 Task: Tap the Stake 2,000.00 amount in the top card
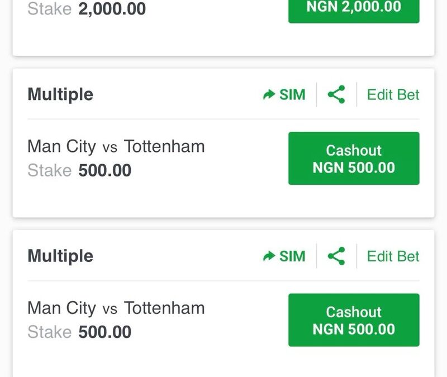point(112,9)
